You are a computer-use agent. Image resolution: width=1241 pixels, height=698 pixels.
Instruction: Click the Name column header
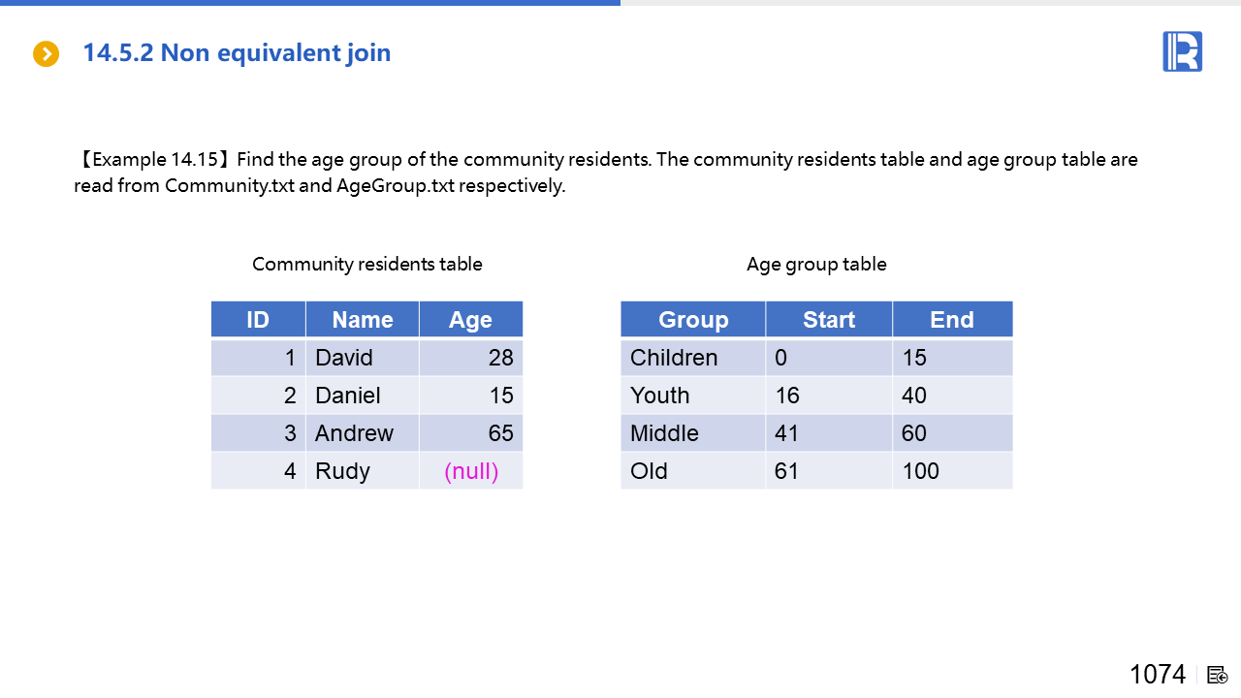click(x=363, y=320)
